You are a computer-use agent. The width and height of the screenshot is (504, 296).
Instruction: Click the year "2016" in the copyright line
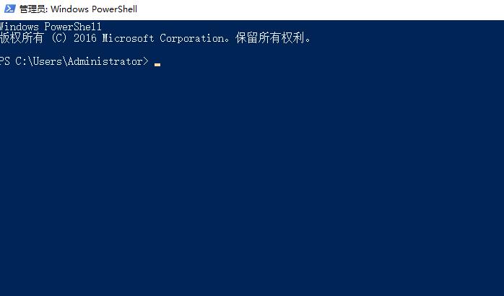pyautogui.click(x=85, y=38)
